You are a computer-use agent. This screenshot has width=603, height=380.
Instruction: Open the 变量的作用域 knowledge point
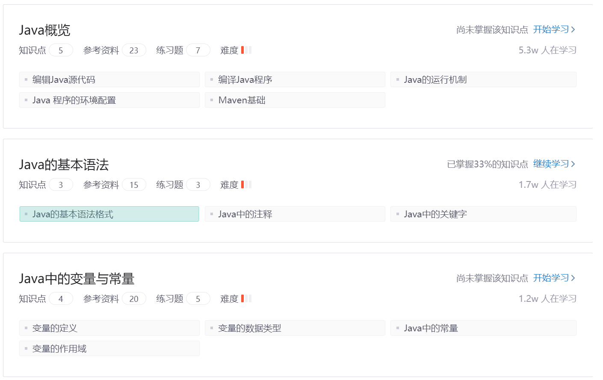tap(109, 348)
